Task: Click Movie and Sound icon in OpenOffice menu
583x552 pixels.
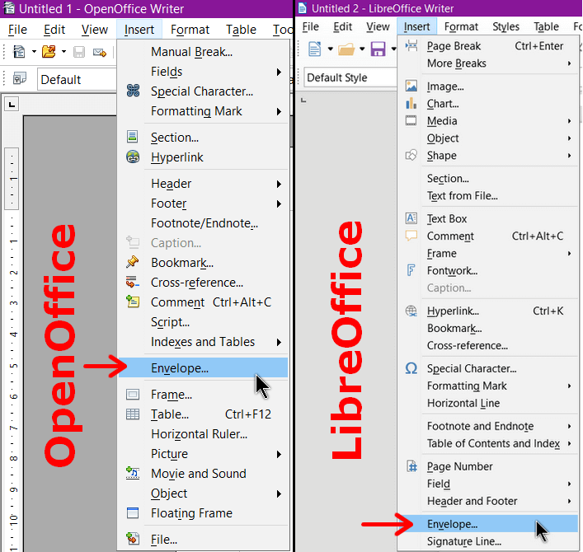Action: tap(133, 473)
